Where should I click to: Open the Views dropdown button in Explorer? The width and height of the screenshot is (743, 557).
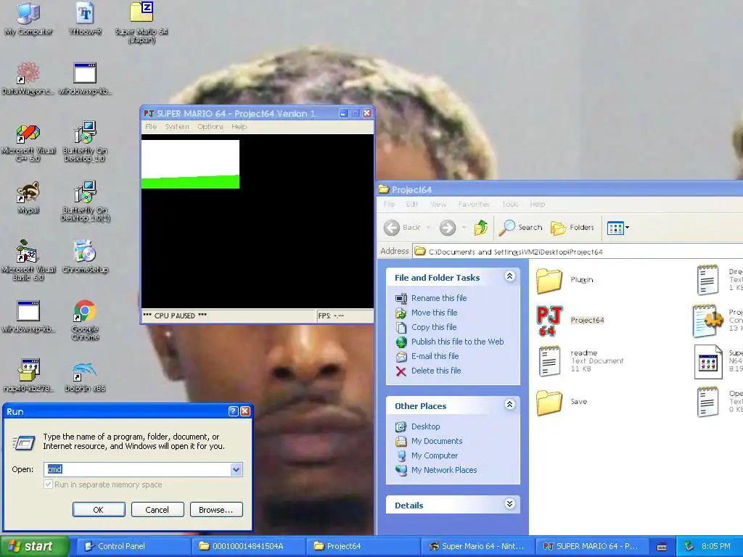[618, 228]
